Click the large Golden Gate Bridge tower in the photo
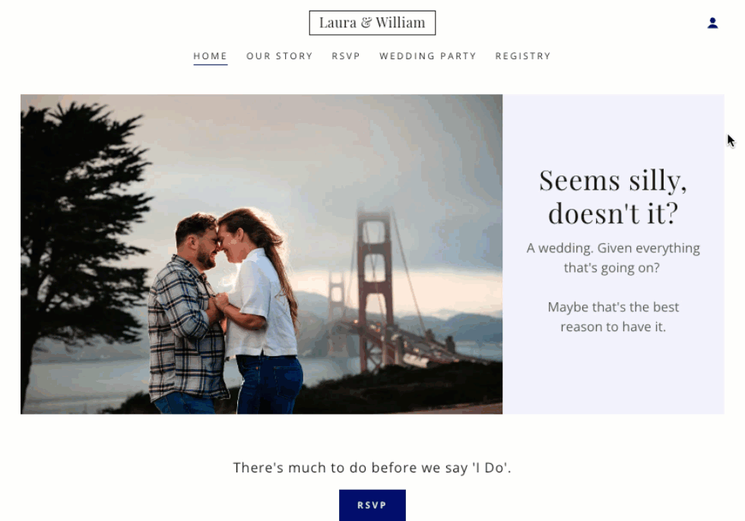The width and height of the screenshot is (745, 521). [x=376, y=285]
